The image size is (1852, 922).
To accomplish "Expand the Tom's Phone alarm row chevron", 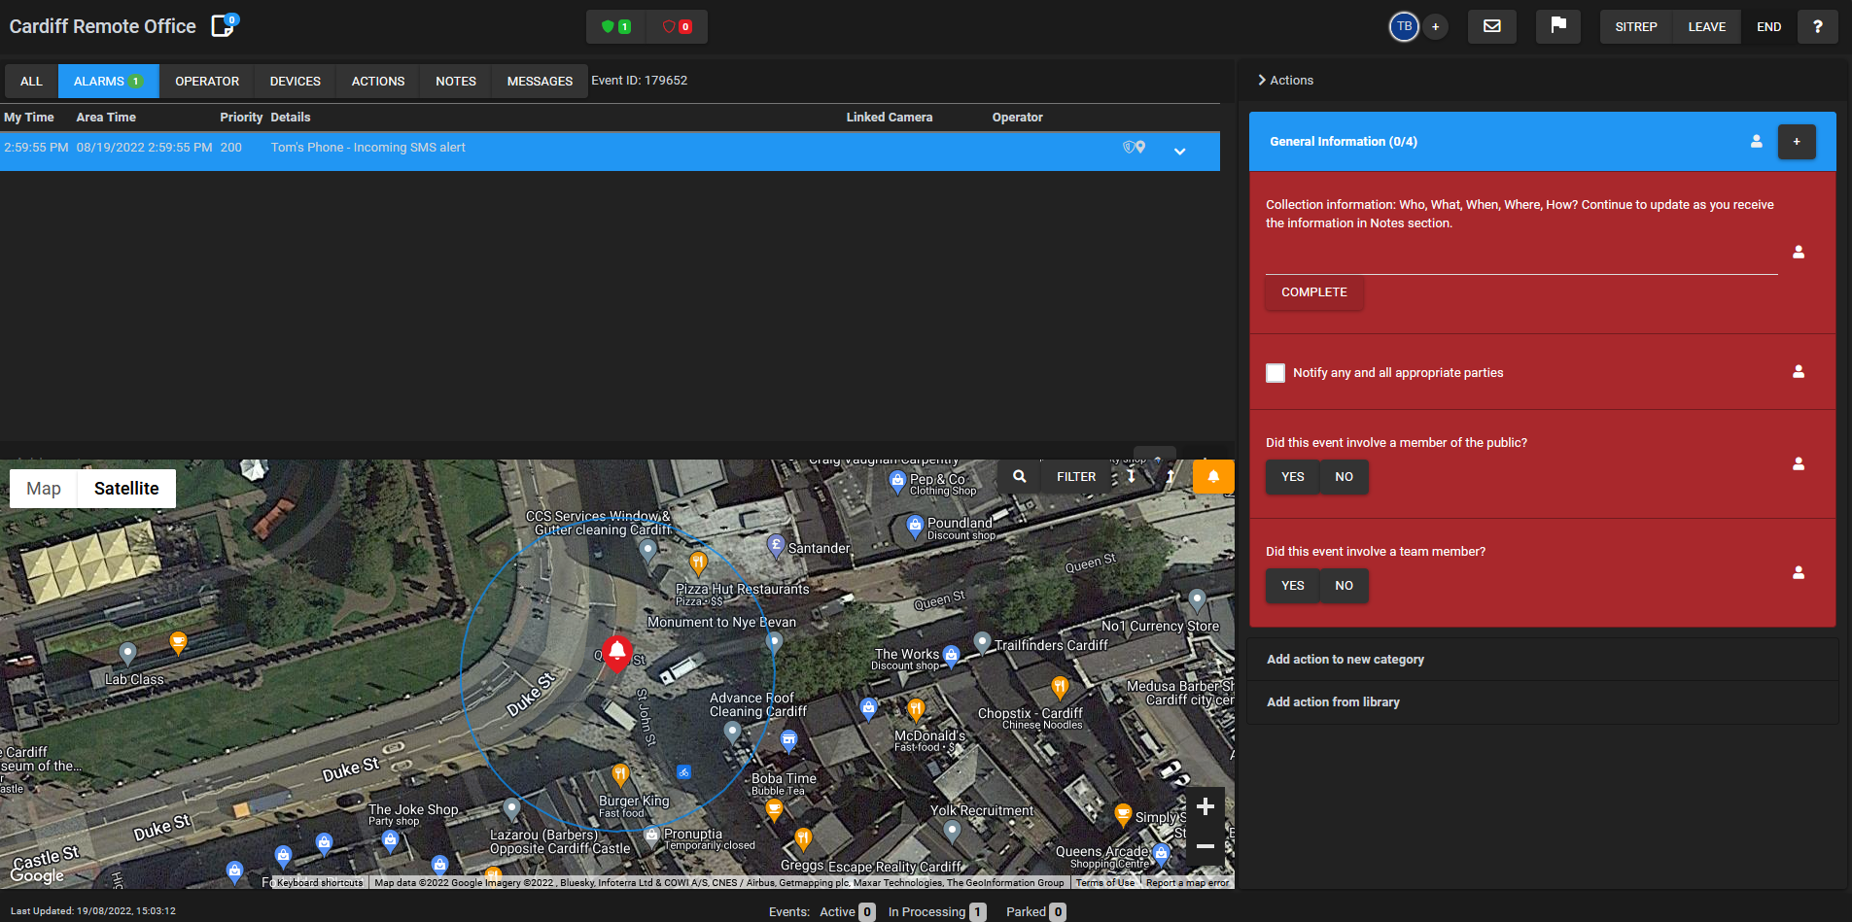I will [1179, 151].
